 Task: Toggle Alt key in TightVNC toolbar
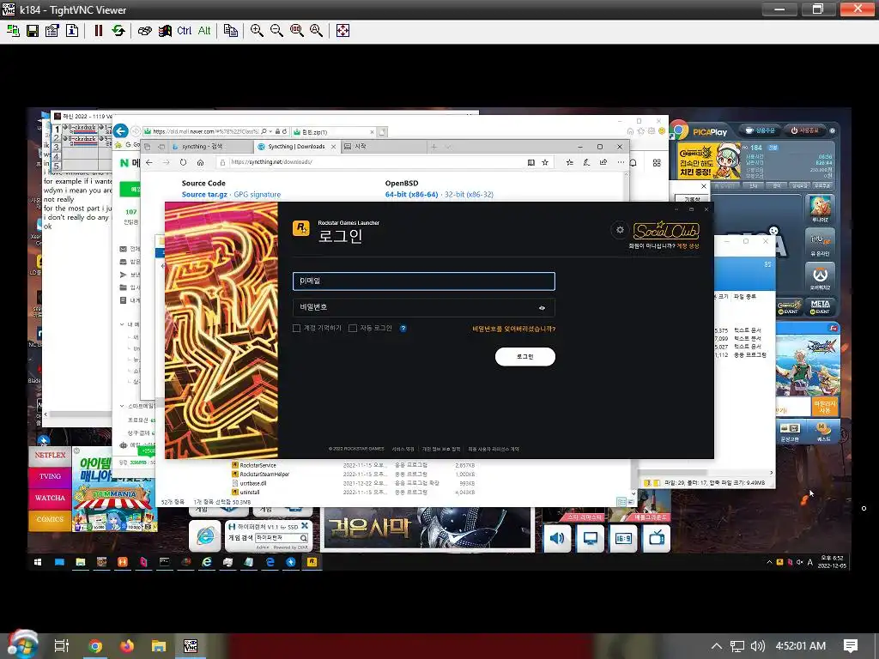coord(204,31)
